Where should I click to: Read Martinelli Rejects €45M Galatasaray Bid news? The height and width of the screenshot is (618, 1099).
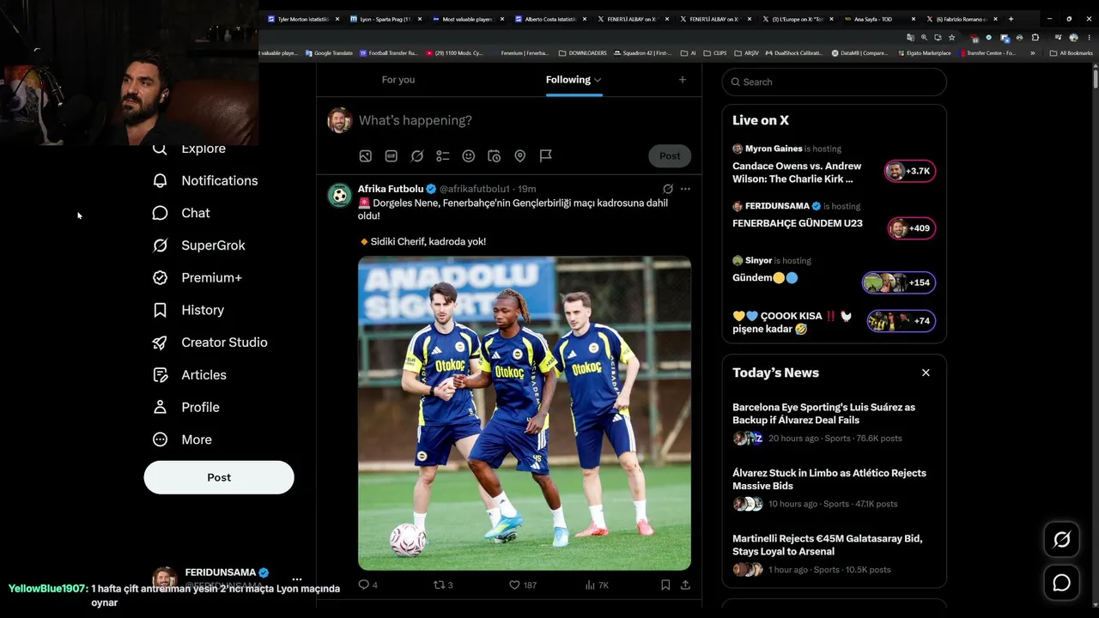(834, 554)
